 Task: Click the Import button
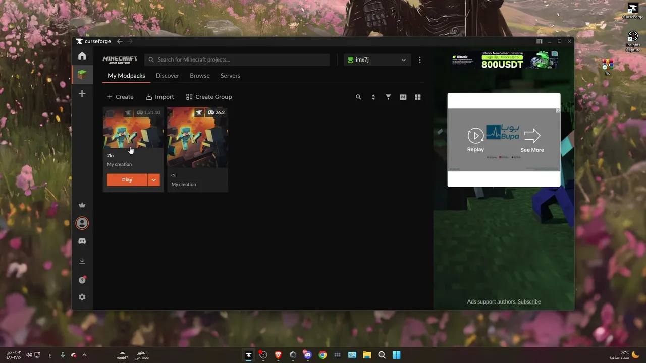[160, 97]
